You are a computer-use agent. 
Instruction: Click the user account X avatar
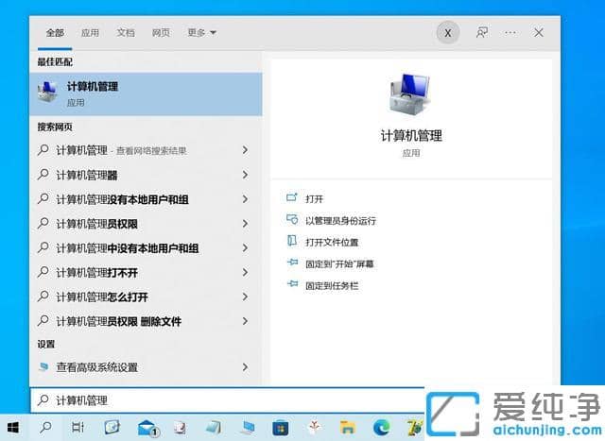(x=447, y=33)
